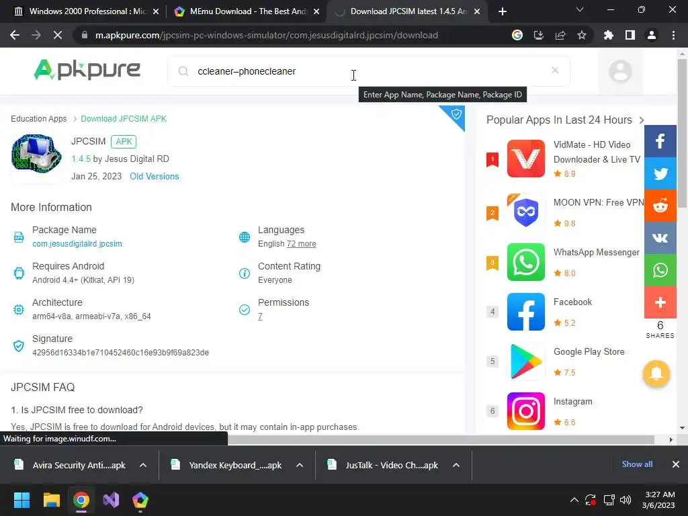Open Old Versions link
This screenshot has width=688, height=516.
point(155,177)
